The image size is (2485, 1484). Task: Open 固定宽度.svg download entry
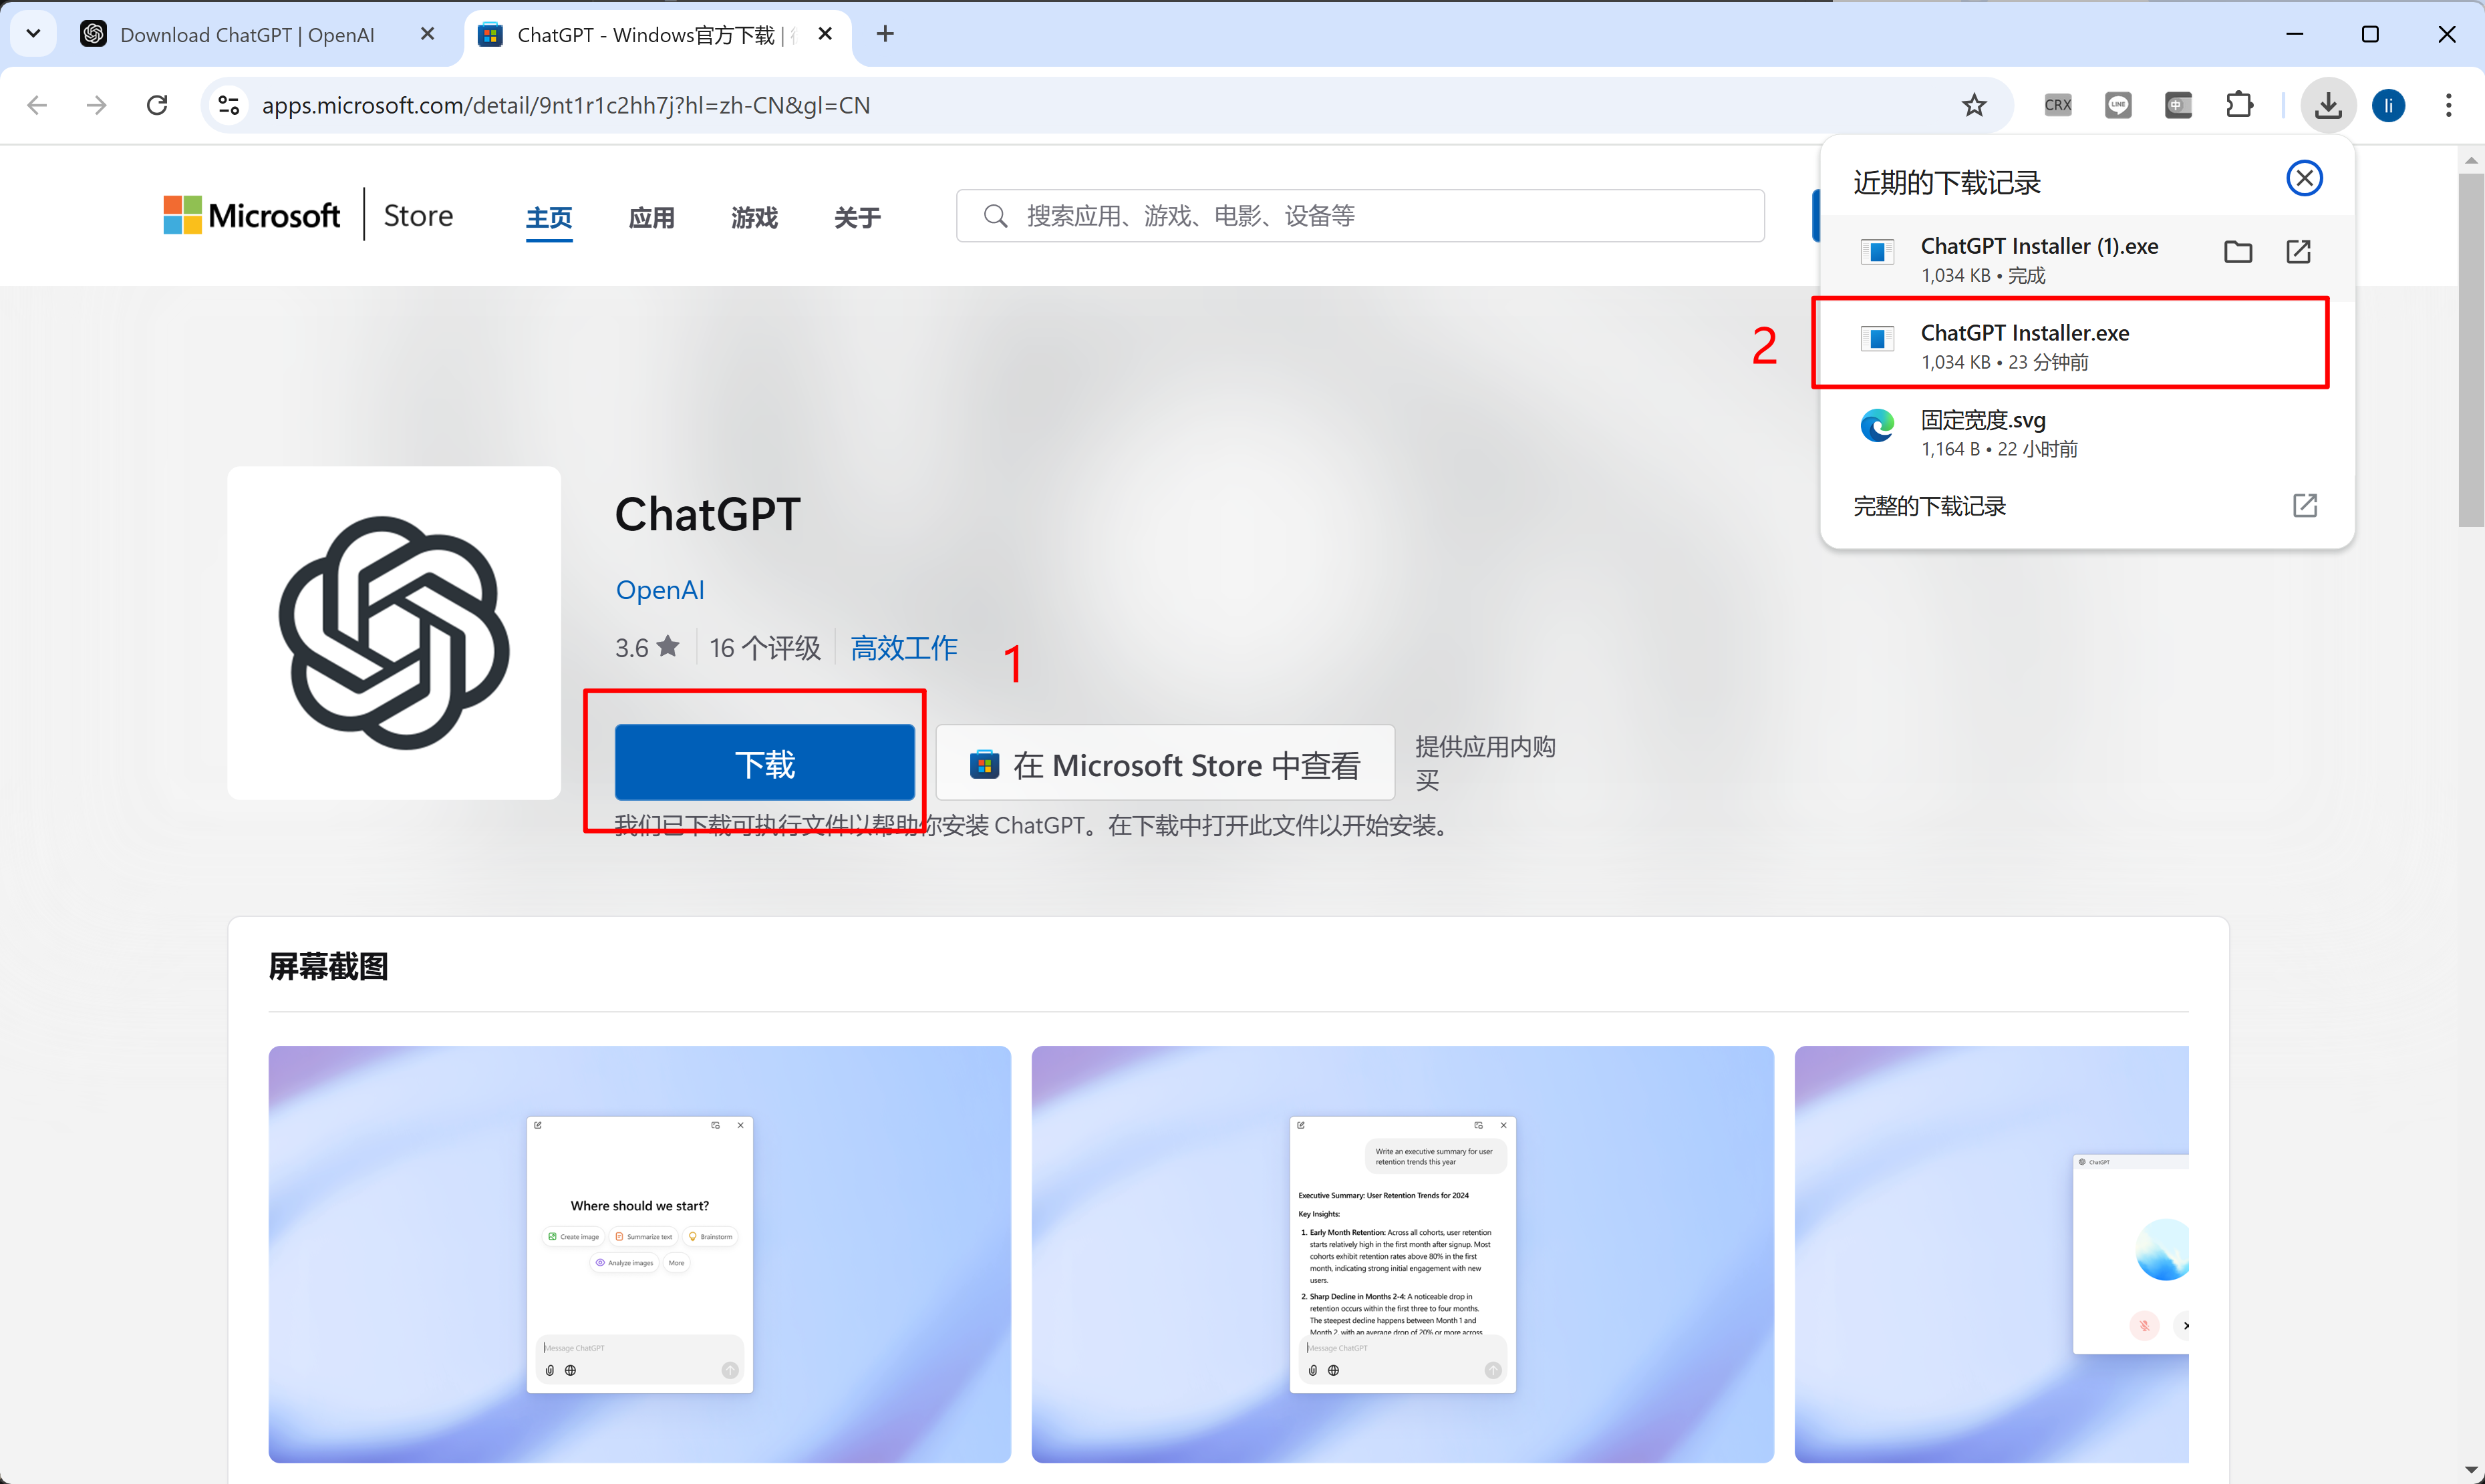(2087, 433)
